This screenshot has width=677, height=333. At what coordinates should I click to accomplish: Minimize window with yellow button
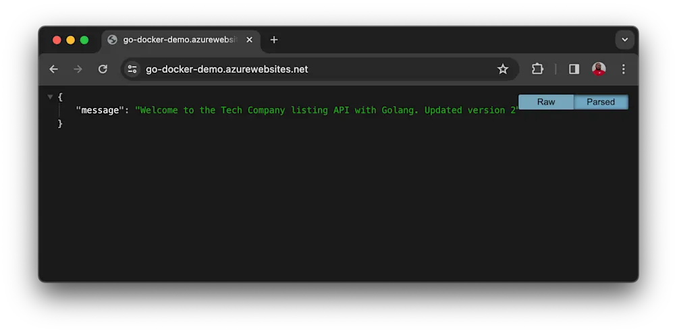pos(70,40)
